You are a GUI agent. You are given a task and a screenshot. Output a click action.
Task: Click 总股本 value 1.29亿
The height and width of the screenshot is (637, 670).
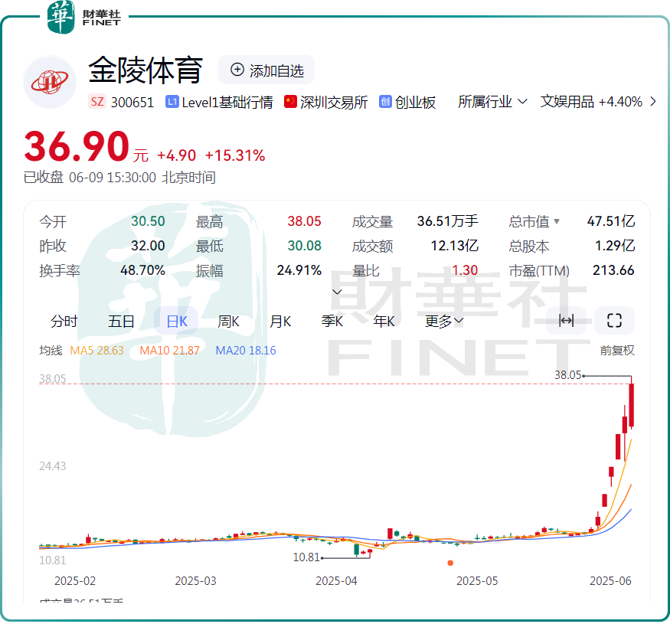click(615, 246)
